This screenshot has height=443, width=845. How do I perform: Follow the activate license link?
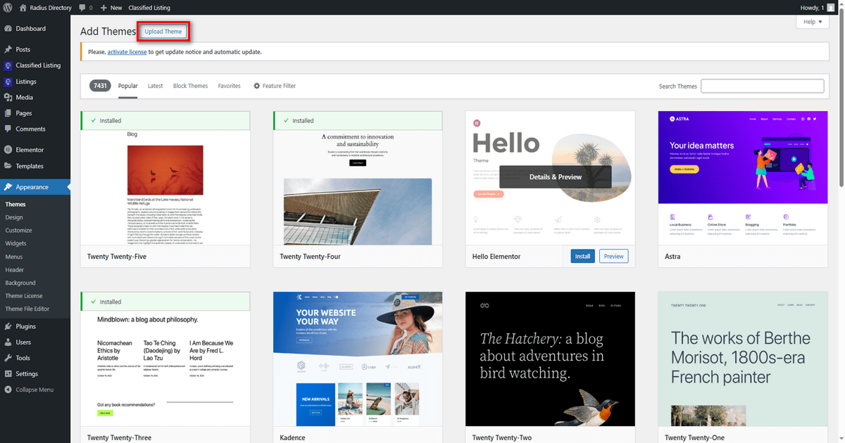(127, 52)
